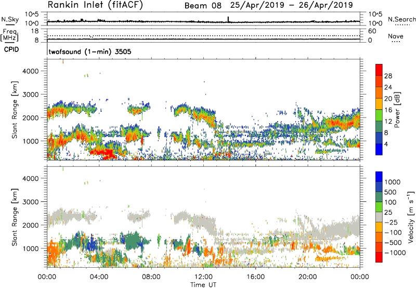416x288 pixels.
Task: Click the '500' tick on the velocity colorbar
Action: pos(391,192)
